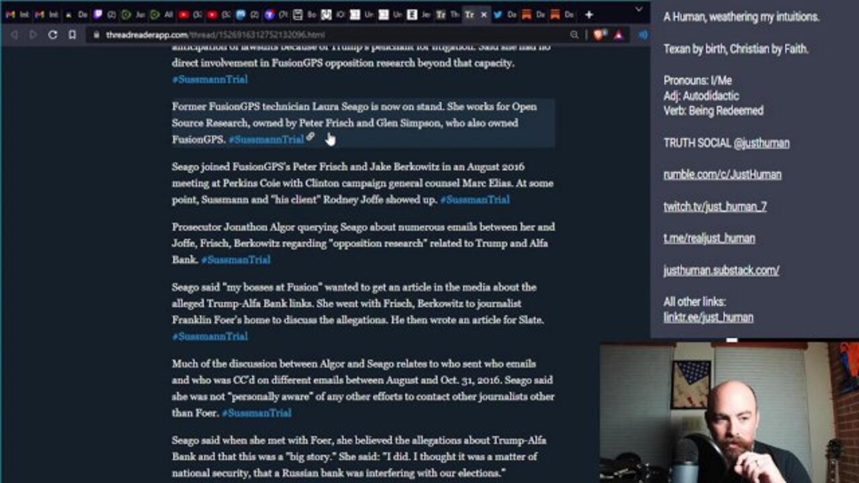Open the linktr.ee/just_human link
859x483 pixels.
709,317
